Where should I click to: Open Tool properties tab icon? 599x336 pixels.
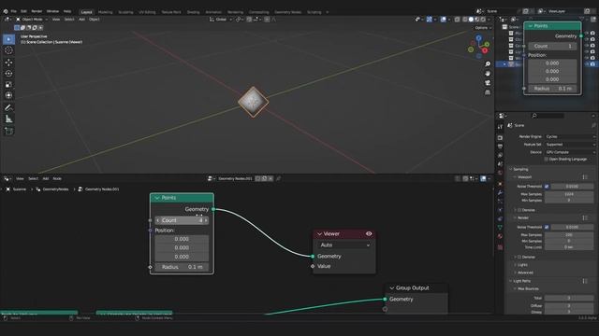[x=500, y=127]
